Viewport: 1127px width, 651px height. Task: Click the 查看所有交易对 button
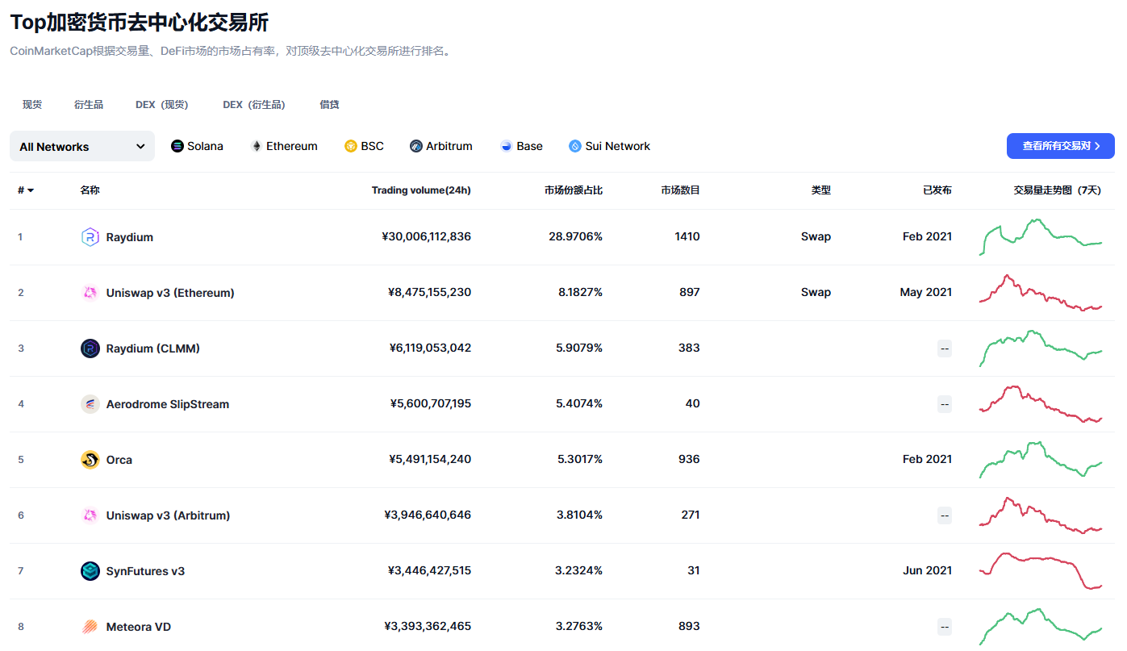click(1060, 146)
